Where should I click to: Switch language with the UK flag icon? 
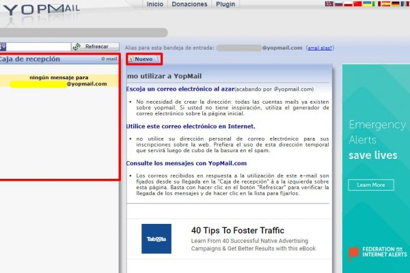pyautogui.click(x=329, y=3)
